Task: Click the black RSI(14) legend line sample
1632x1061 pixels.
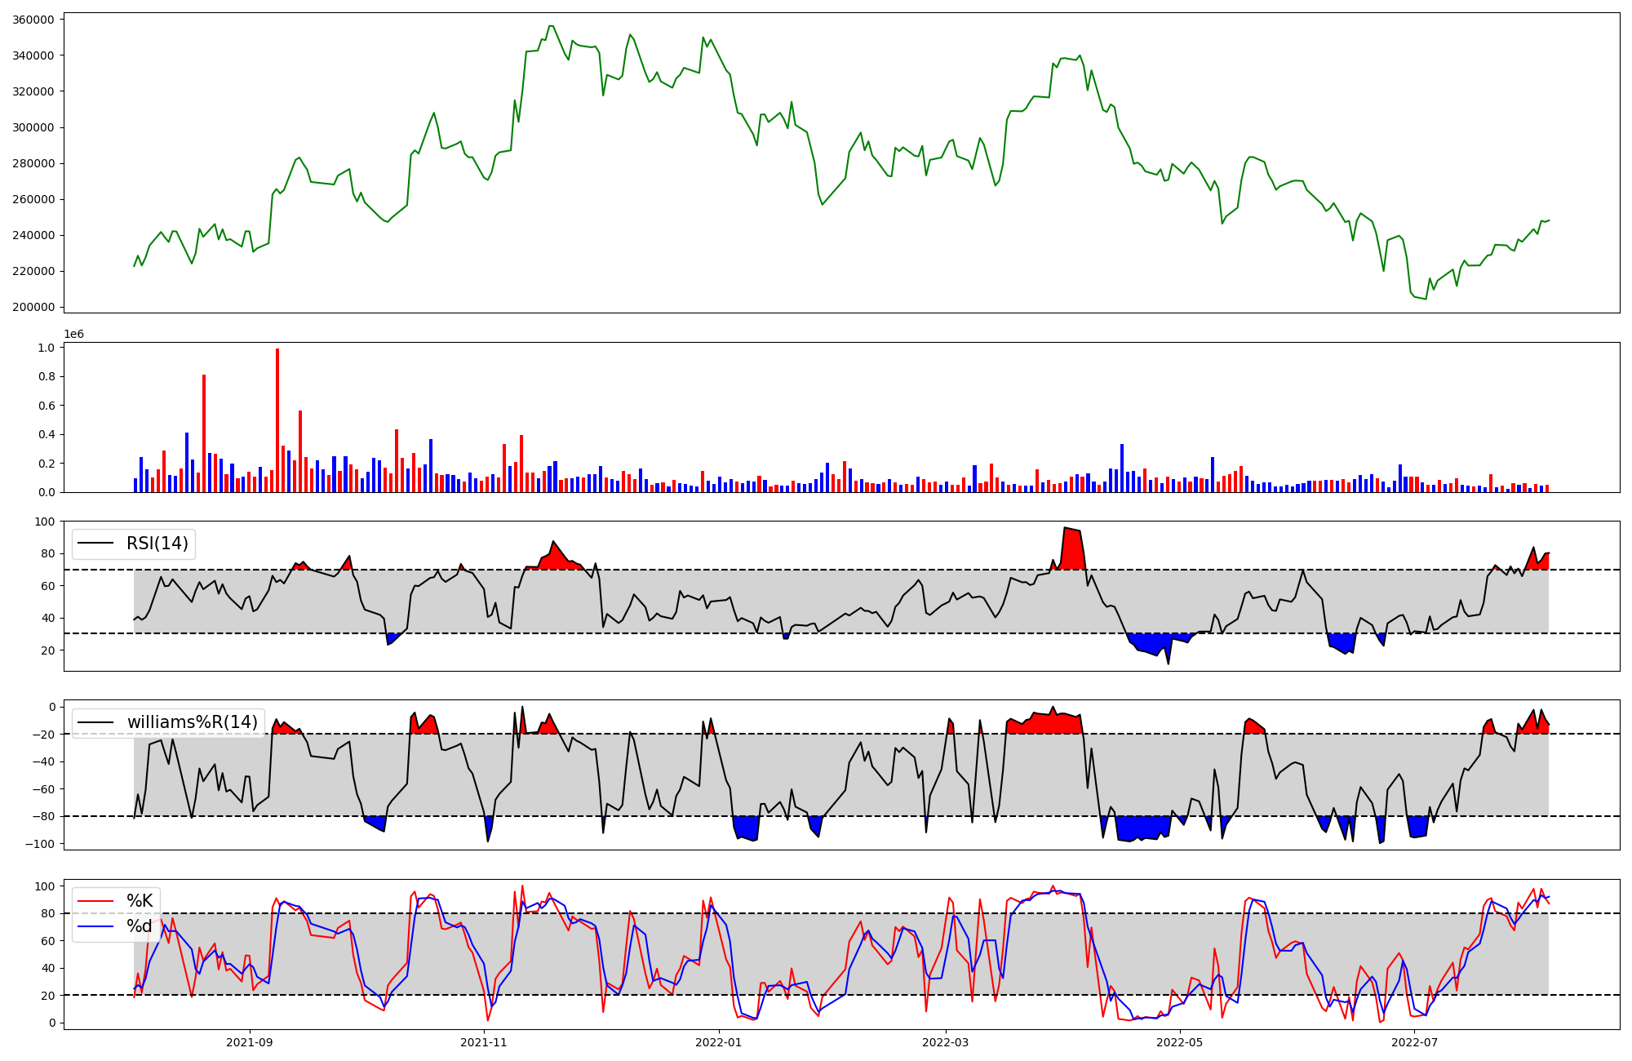Action: tap(96, 544)
